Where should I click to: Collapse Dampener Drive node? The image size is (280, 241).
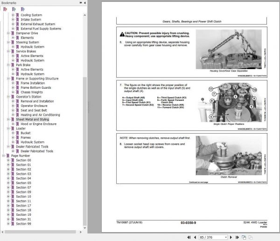pyautogui.click(x=8, y=33)
